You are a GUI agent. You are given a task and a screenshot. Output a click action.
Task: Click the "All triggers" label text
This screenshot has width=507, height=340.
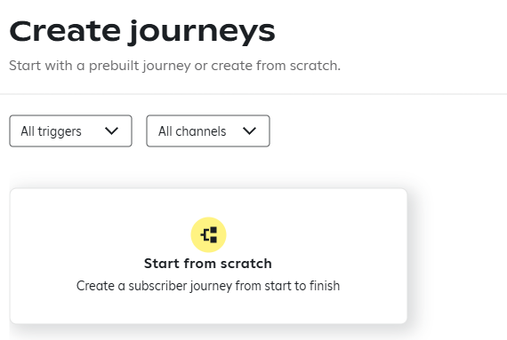[x=51, y=131]
